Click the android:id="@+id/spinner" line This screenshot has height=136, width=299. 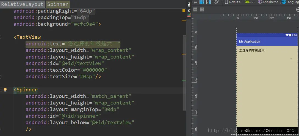pyautogui.click(x=63, y=116)
